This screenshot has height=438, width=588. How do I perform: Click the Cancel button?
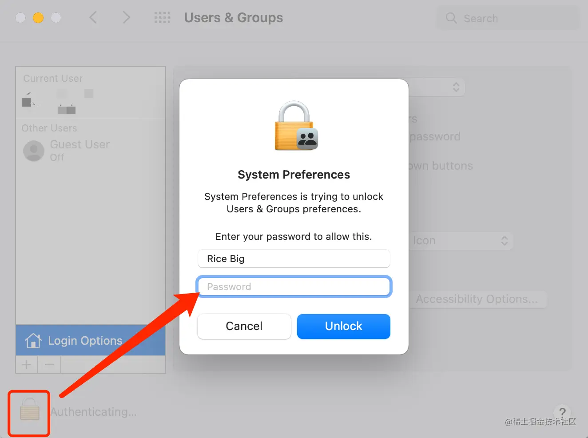tap(244, 327)
